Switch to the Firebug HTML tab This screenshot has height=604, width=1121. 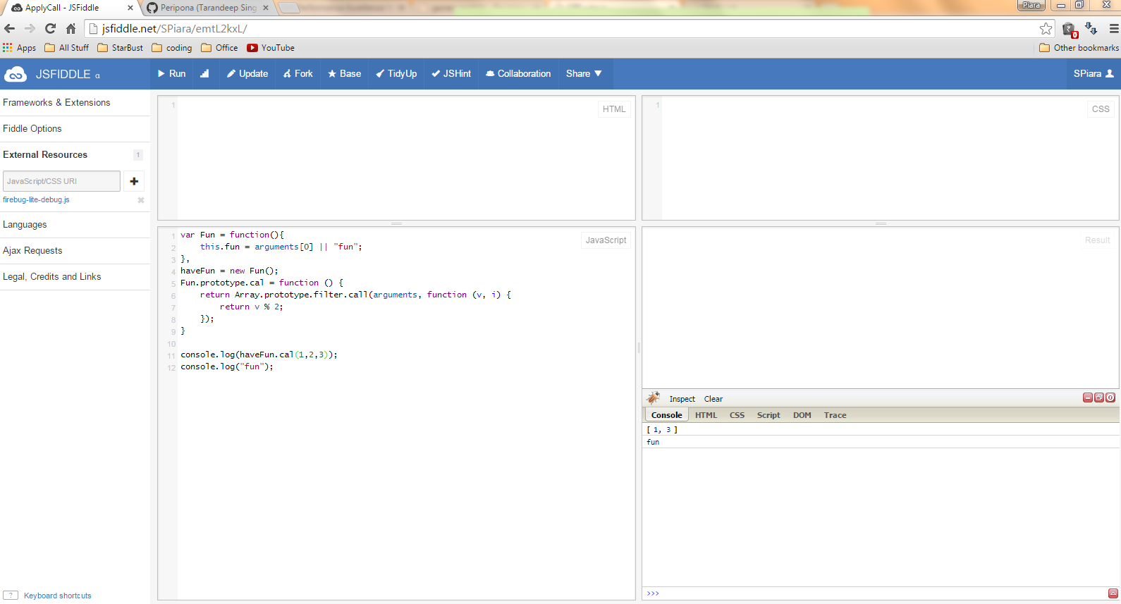706,415
